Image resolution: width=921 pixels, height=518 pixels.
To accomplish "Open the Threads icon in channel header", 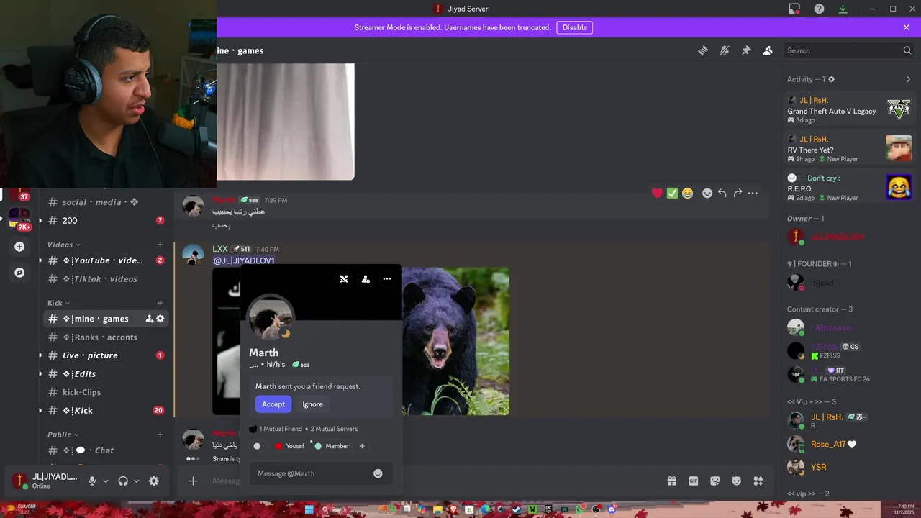I will click(x=703, y=50).
